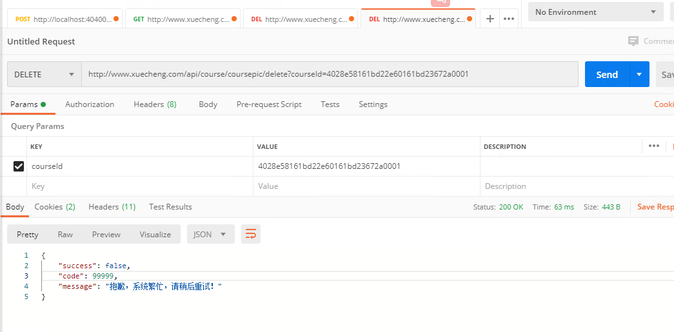
Task: Switch to the first DEL xuecheng tab
Action: 301,19
